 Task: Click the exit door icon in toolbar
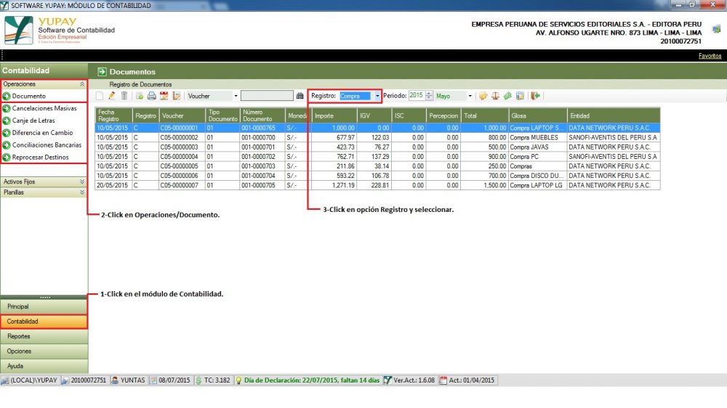pos(536,96)
